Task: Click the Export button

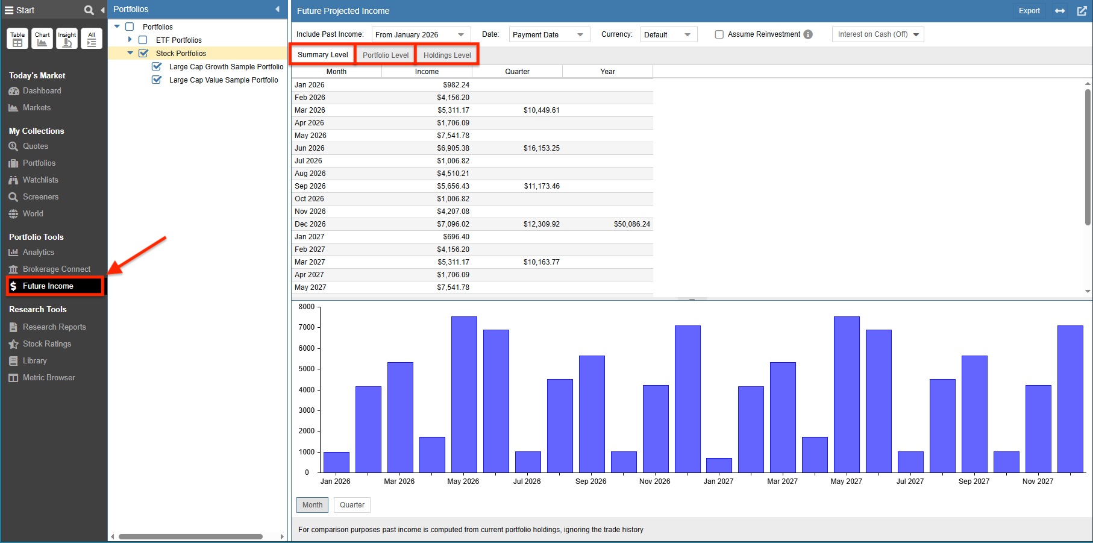Action: [1029, 11]
